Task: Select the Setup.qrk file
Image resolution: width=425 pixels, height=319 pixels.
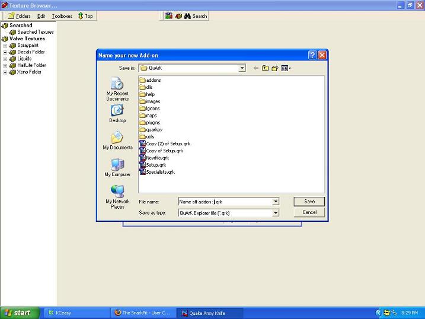Action: click(156, 165)
